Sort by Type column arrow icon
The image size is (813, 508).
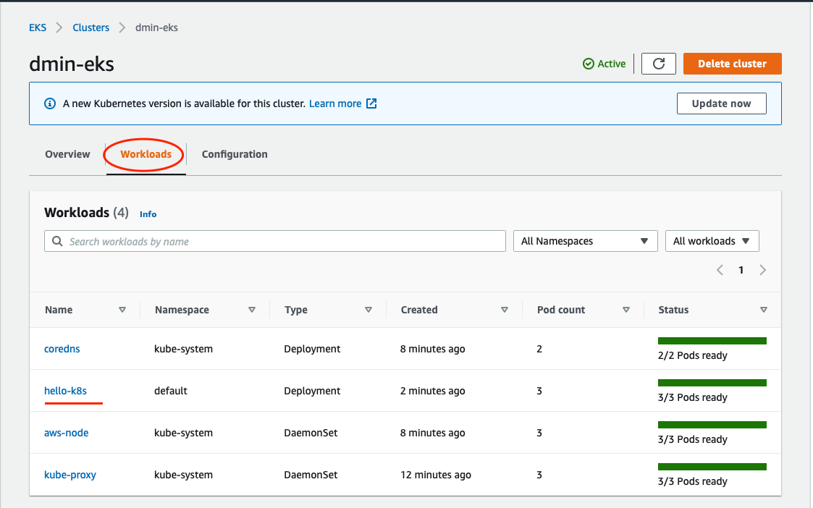click(x=368, y=310)
